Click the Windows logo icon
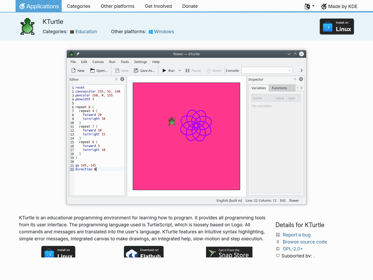The image size is (373, 280). tap(151, 32)
